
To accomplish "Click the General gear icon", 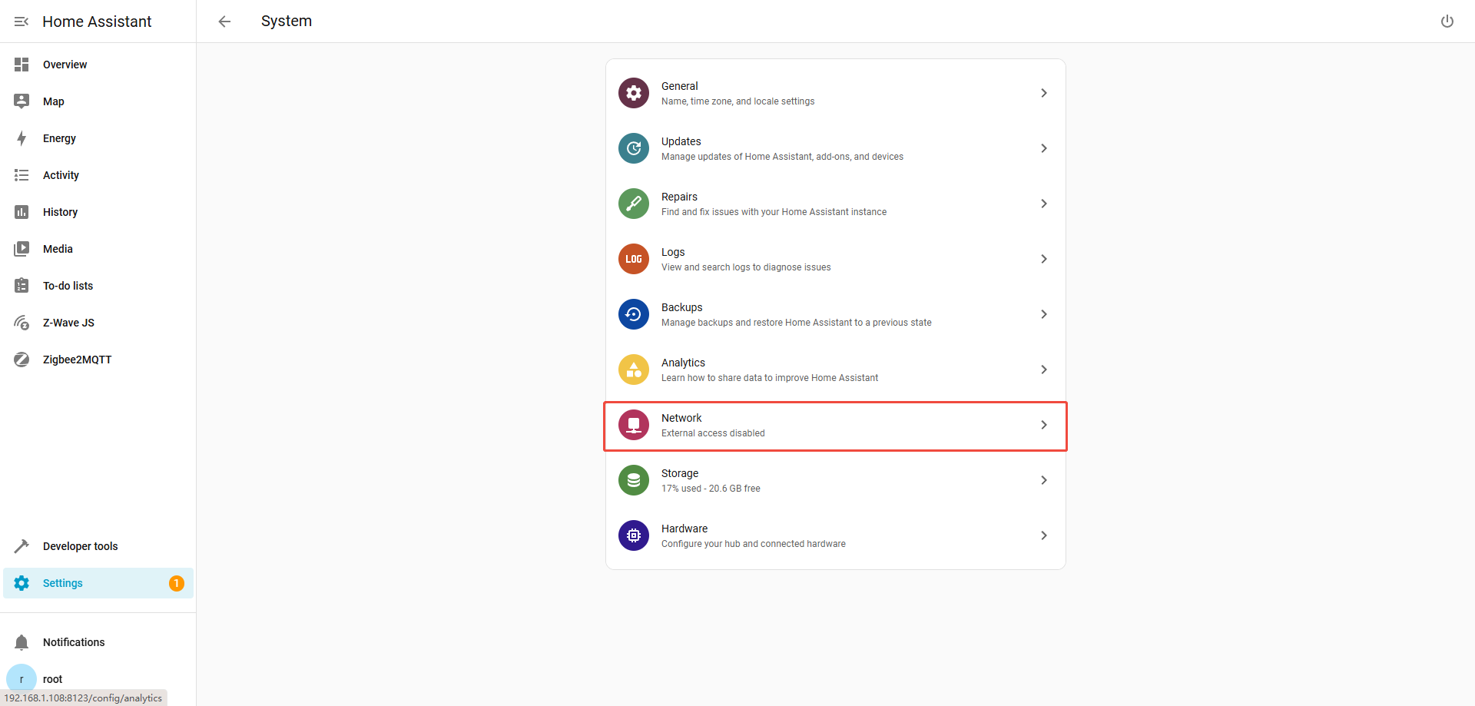I will click(633, 93).
